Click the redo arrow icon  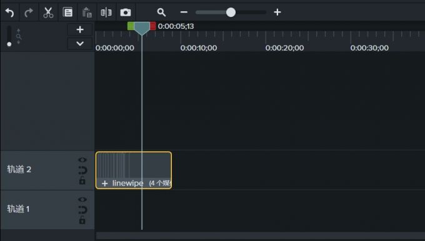tap(29, 12)
